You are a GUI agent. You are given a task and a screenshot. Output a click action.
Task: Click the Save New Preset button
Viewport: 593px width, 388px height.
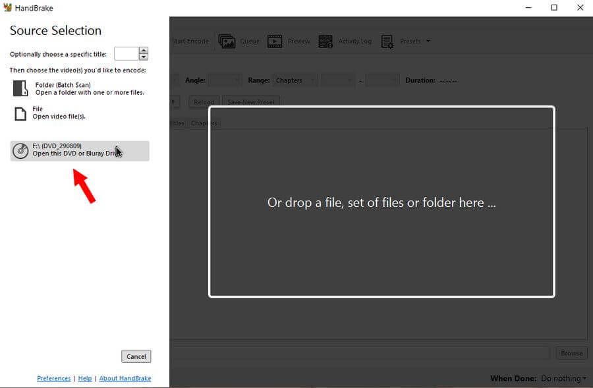tap(251, 101)
